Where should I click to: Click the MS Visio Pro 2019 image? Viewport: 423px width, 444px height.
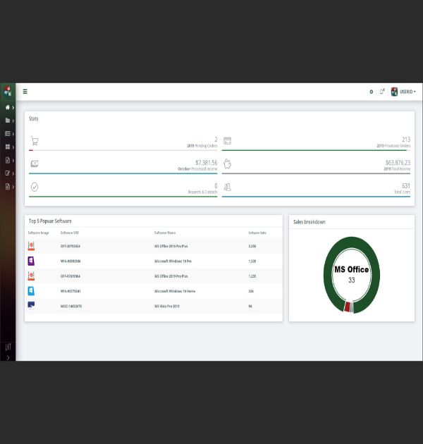(31, 305)
